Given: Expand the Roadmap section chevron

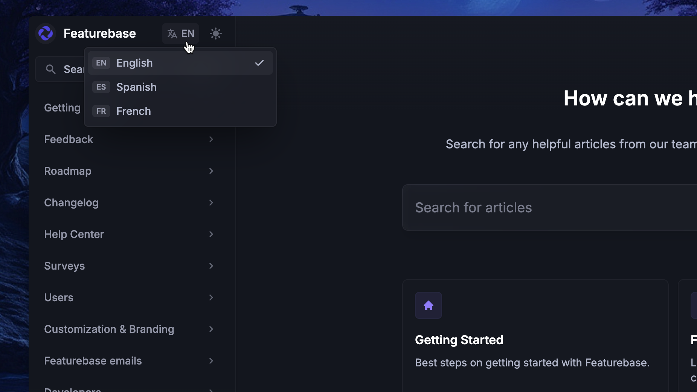Looking at the screenshot, I should pyautogui.click(x=211, y=171).
